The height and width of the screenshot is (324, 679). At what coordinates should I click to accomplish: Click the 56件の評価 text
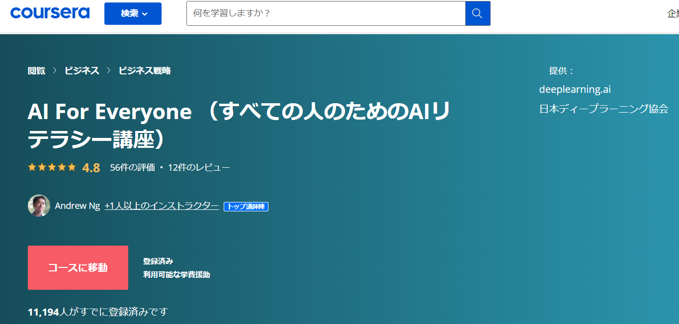coord(133,168)
